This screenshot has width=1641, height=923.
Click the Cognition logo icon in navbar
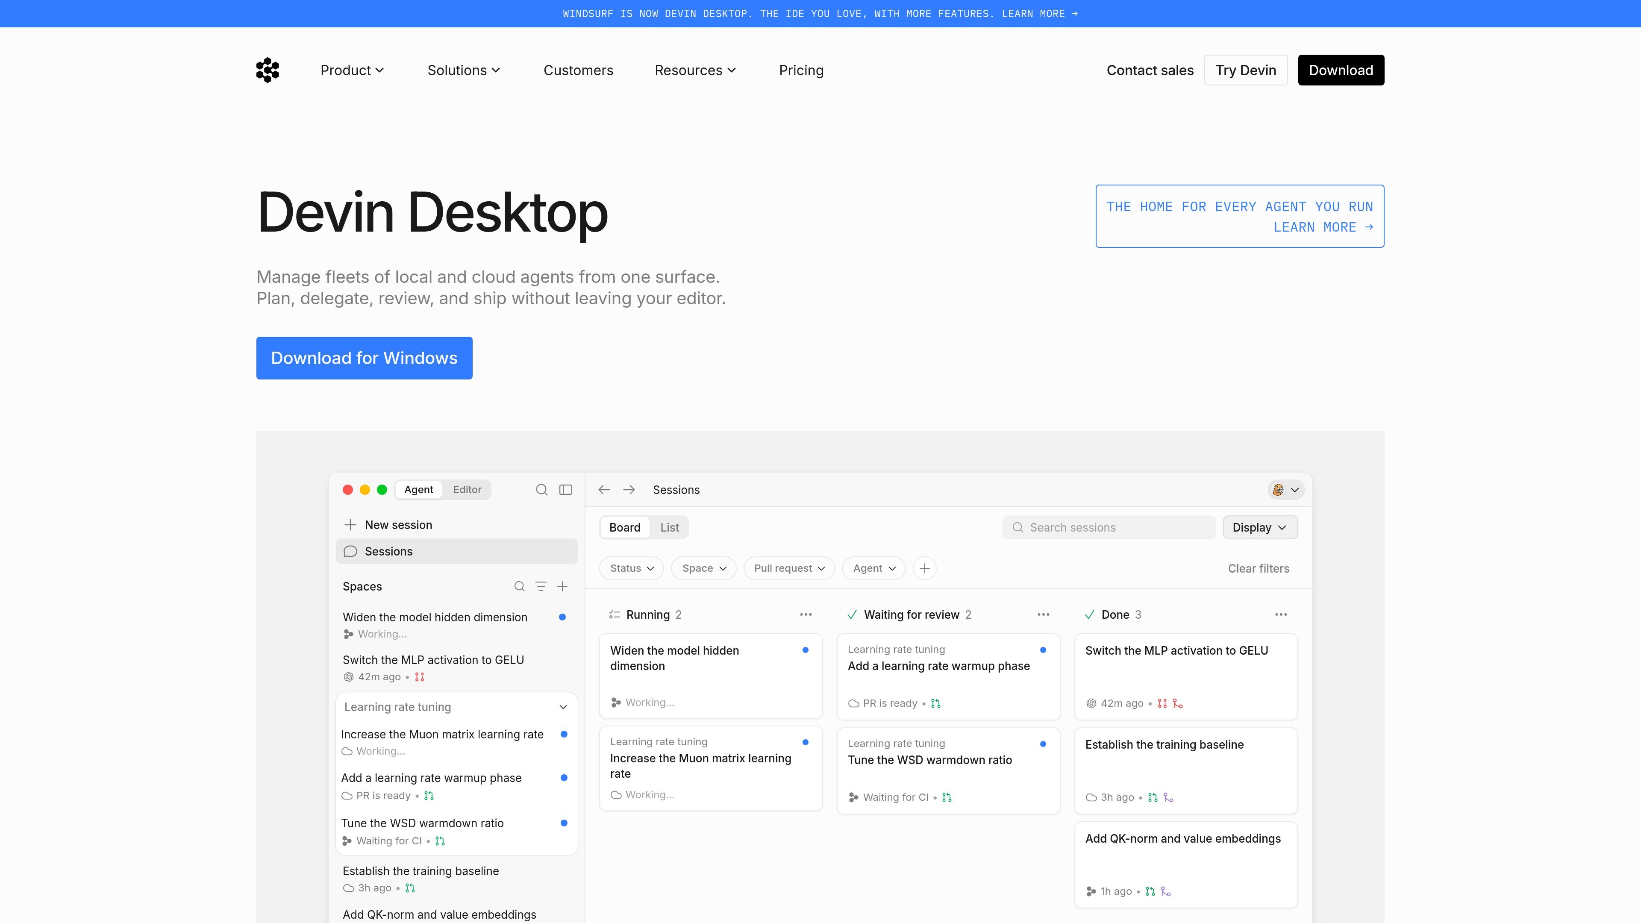coord(268,70)
